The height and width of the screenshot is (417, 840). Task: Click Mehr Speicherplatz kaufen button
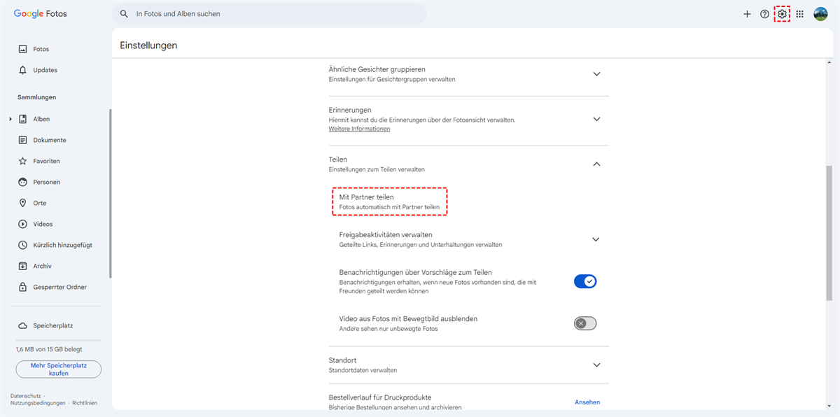59,369
